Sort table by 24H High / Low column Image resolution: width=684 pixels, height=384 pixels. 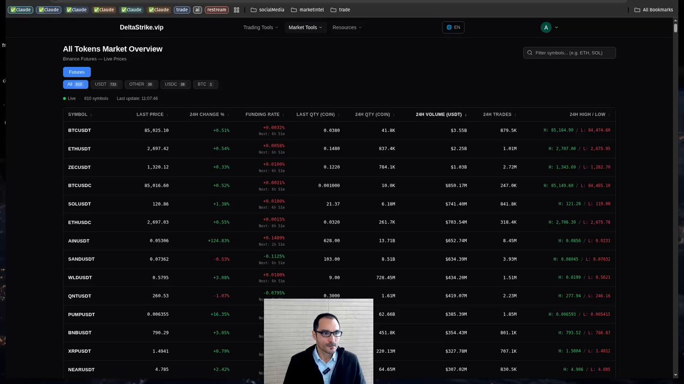[590, 114]
